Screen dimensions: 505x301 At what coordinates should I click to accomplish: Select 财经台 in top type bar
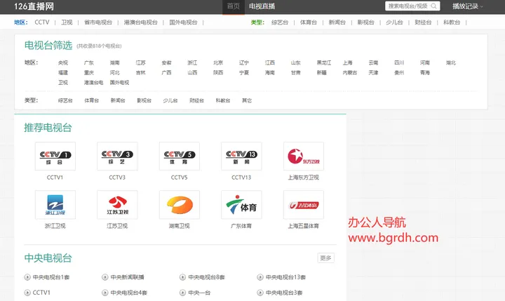423,22
